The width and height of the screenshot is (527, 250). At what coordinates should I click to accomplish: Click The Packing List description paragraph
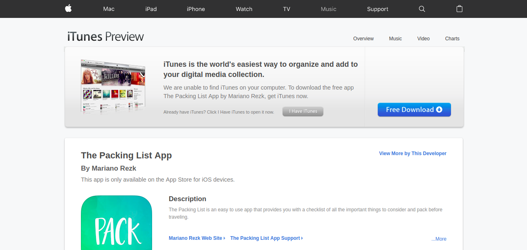coord(305,213)
